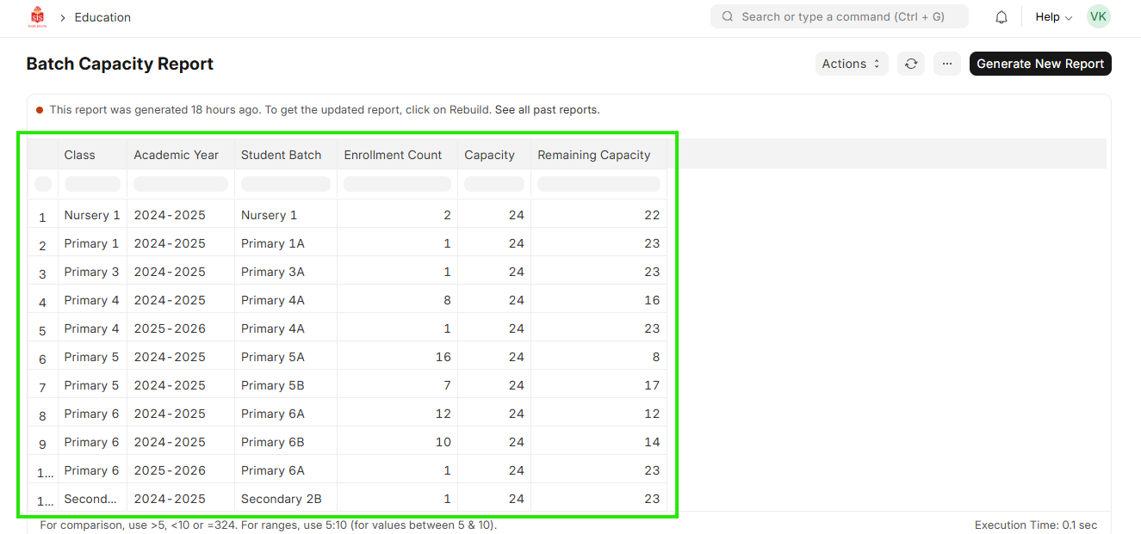
Task: Open the Education breadcrumb link
Action: [102, 17]
